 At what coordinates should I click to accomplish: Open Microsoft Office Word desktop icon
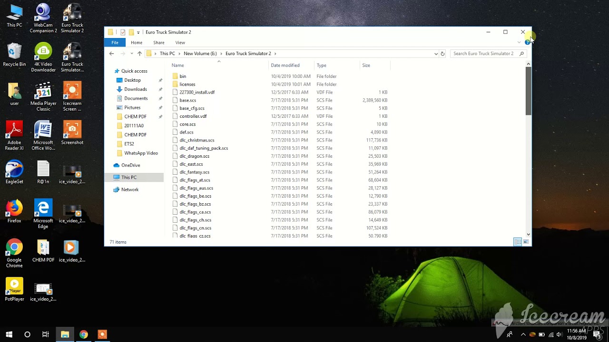[x=43, y=136]
